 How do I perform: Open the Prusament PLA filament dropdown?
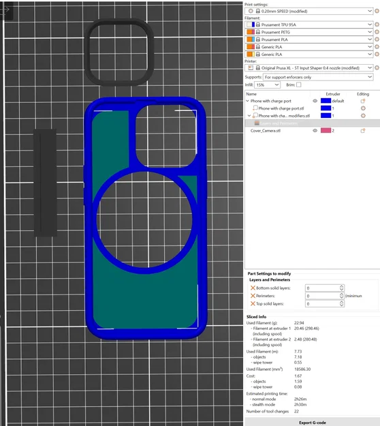tap(370, 40)
